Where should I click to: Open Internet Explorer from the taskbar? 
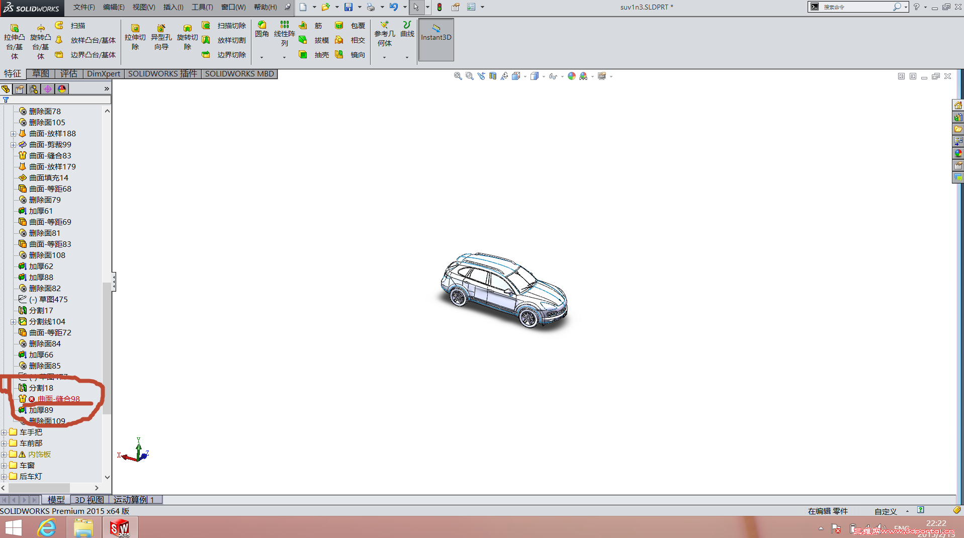[x=47, y=527]
